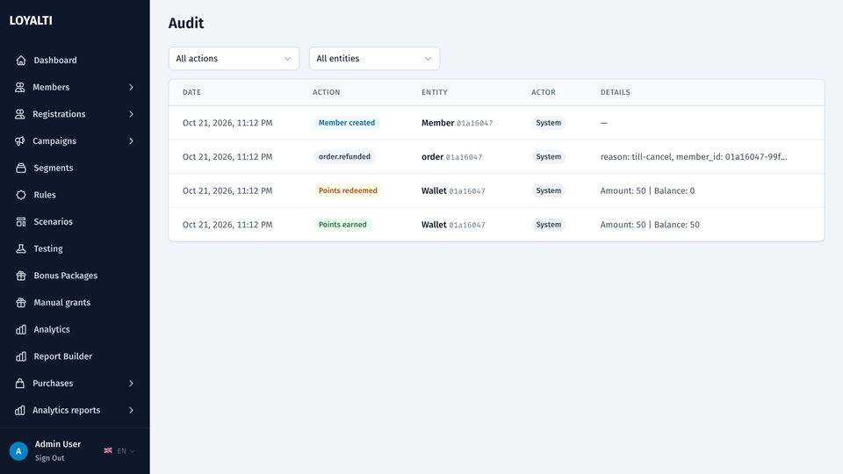Screen dimensions: 843x474
Task: Expand the Campaigns submenu chevron
Action: coord(131,140)
